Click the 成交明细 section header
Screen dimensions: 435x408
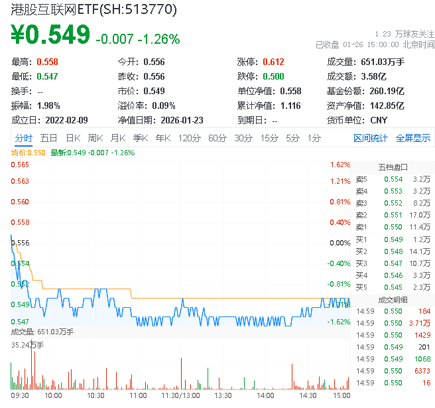tap(393, 299)
